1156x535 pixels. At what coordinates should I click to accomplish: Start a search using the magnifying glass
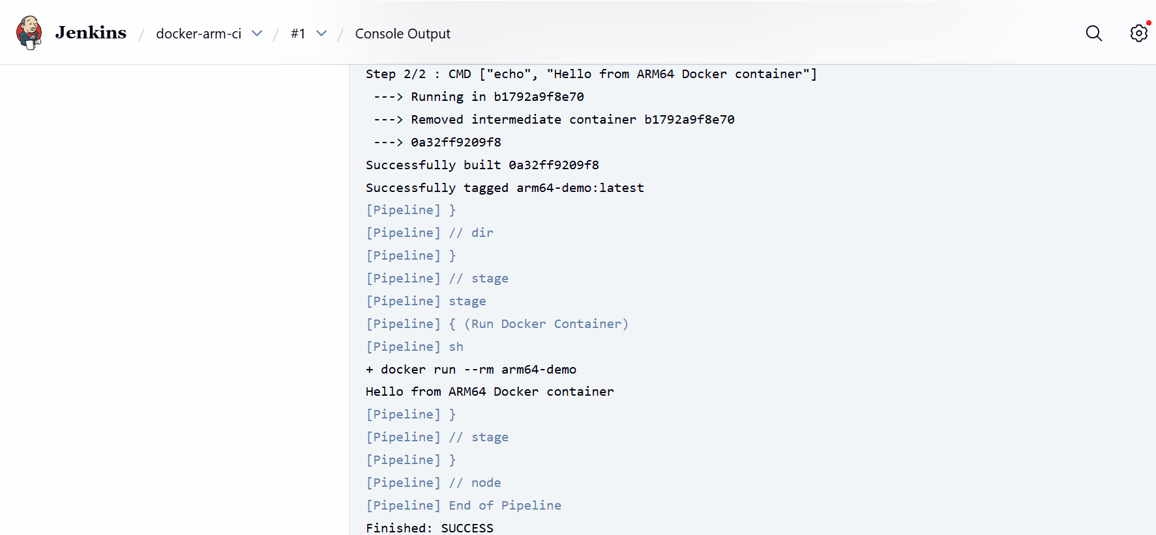(1094, 33)
